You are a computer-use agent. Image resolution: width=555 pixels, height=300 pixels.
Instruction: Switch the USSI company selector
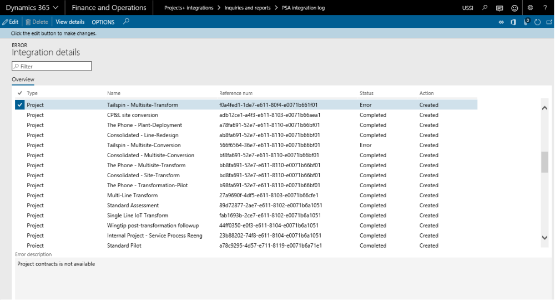(x=467, y=8)
